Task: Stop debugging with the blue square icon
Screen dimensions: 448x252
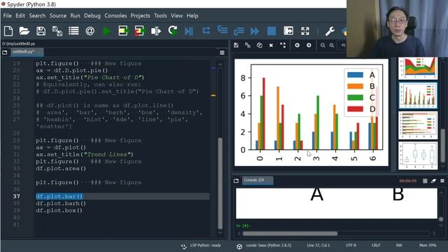Action: click(x=272, y=31)
